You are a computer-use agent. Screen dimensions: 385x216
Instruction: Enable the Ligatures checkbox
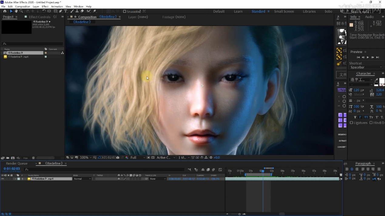click(x=351, y=123)
